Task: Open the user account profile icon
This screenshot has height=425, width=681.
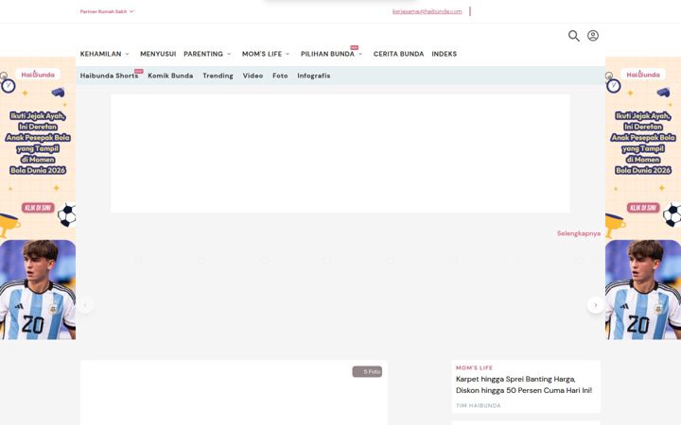Action: [593, 36]
